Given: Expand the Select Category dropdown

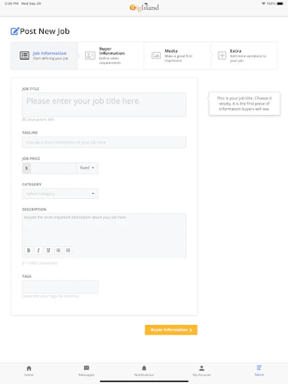Looking at the screenshot, I should click(60, 194).
